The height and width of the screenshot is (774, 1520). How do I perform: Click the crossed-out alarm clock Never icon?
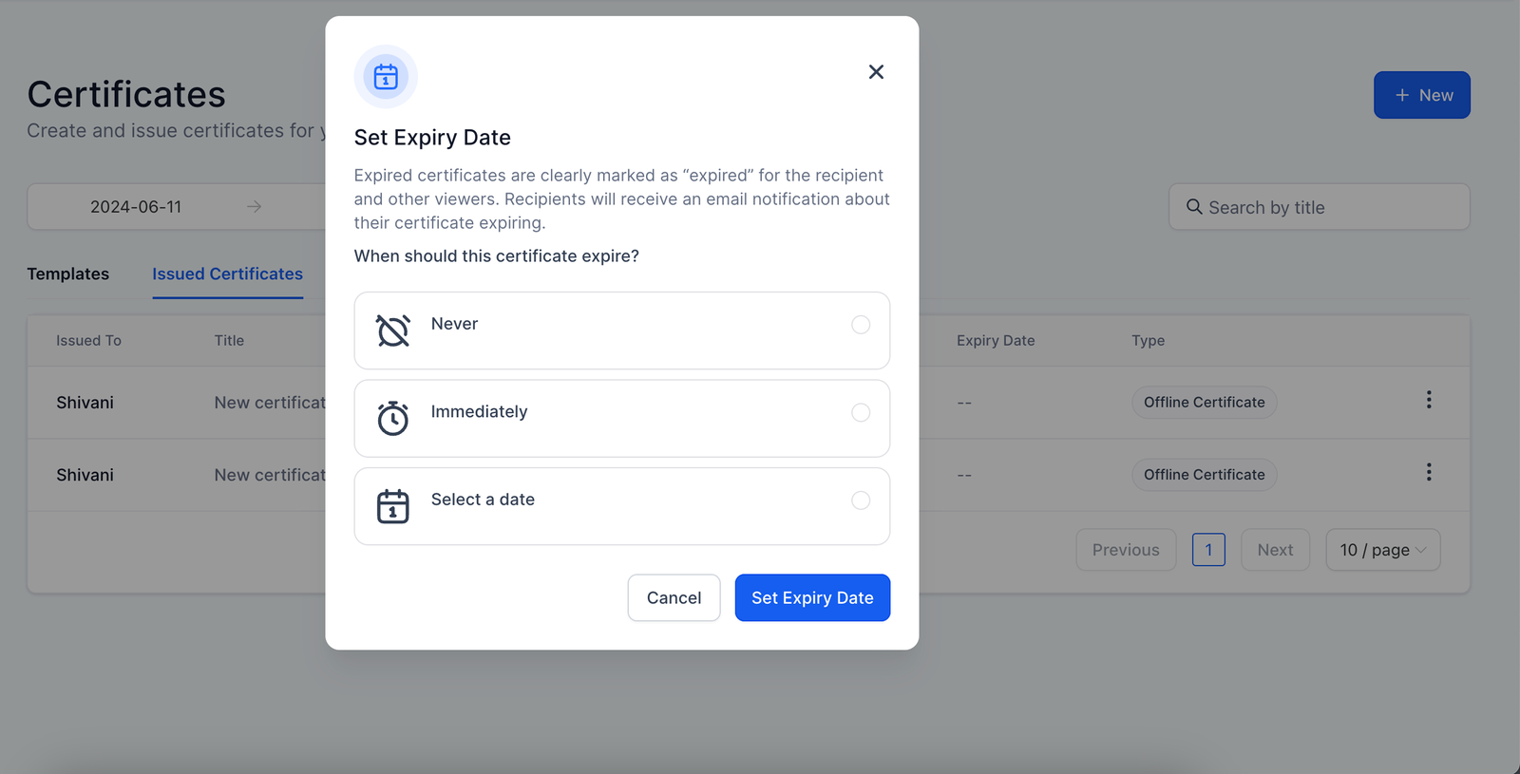(392, 330)
